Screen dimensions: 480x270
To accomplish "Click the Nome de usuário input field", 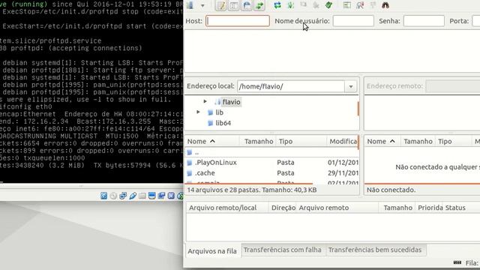I will tap(353, 21).
